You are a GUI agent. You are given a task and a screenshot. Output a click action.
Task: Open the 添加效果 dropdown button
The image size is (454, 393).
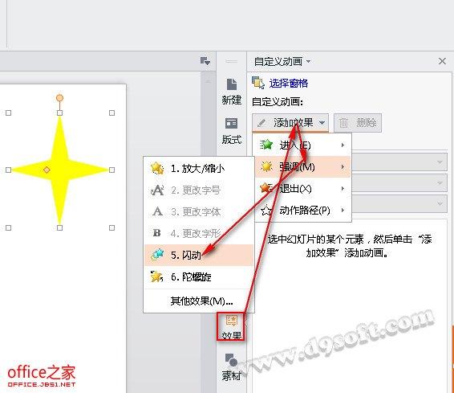coord(290,123)
